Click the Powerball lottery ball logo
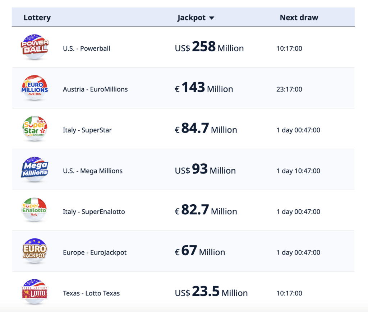Viewport: 368px width, 312px height. point(34,47)
